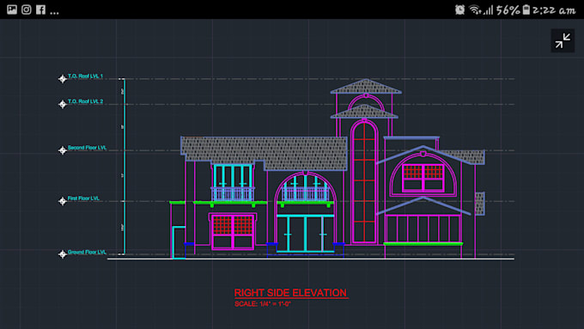This screenshot has width=584, height=329.
Task: Tap the Wi-Fi signal status icon
Action: (475, 9)
